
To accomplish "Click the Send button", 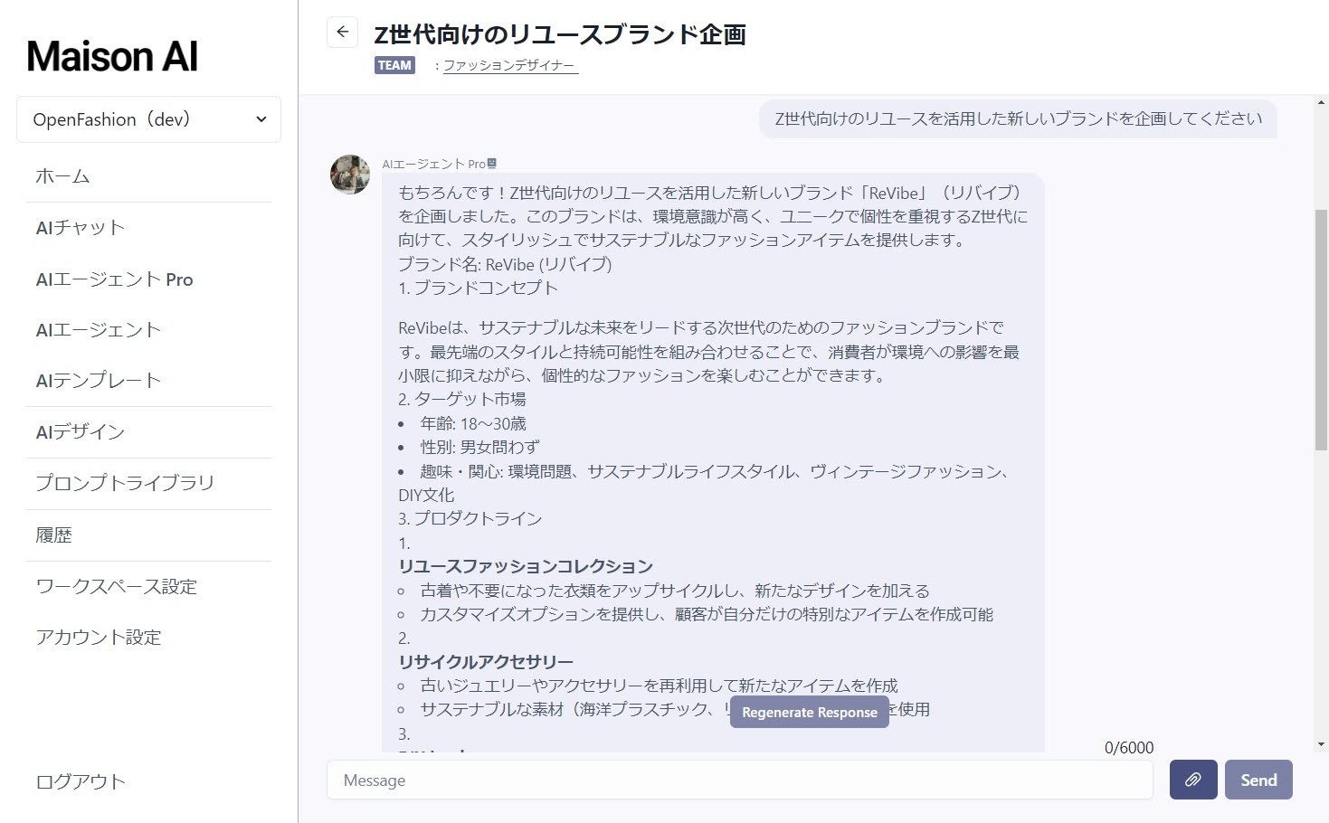I will click(1258, 780).
